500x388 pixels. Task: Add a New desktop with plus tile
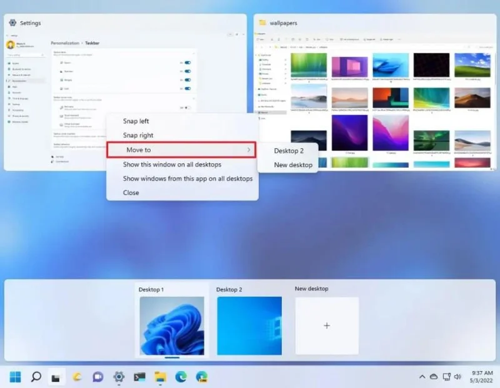click(327, 325)
